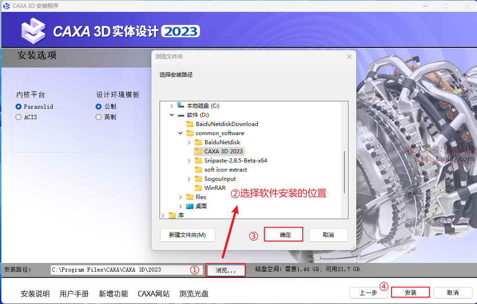Image resolution: width=477 pixels, height=304 pixels.
Task: Close the 浏览文件夹 dialog
Action: tap(349, 57)
